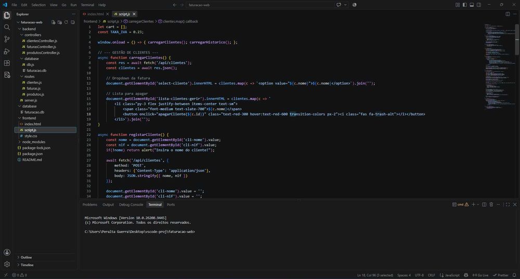Open Customize Layout icon in title bar
The image size is (520, 279).
pyautogui.click(x=458, y=5)
